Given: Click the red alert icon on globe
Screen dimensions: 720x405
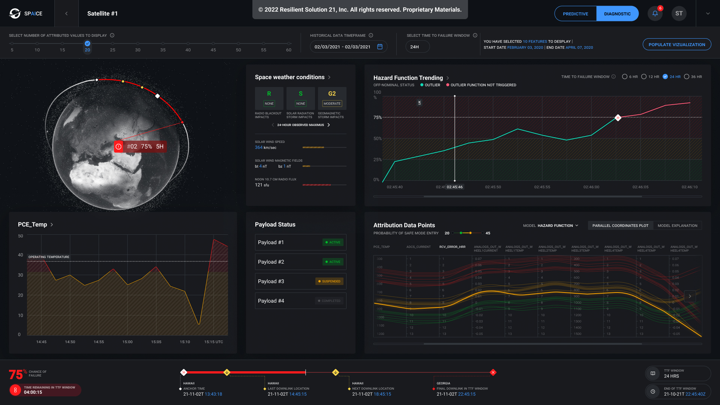Looking at the screenshot, I should point(118,147).
